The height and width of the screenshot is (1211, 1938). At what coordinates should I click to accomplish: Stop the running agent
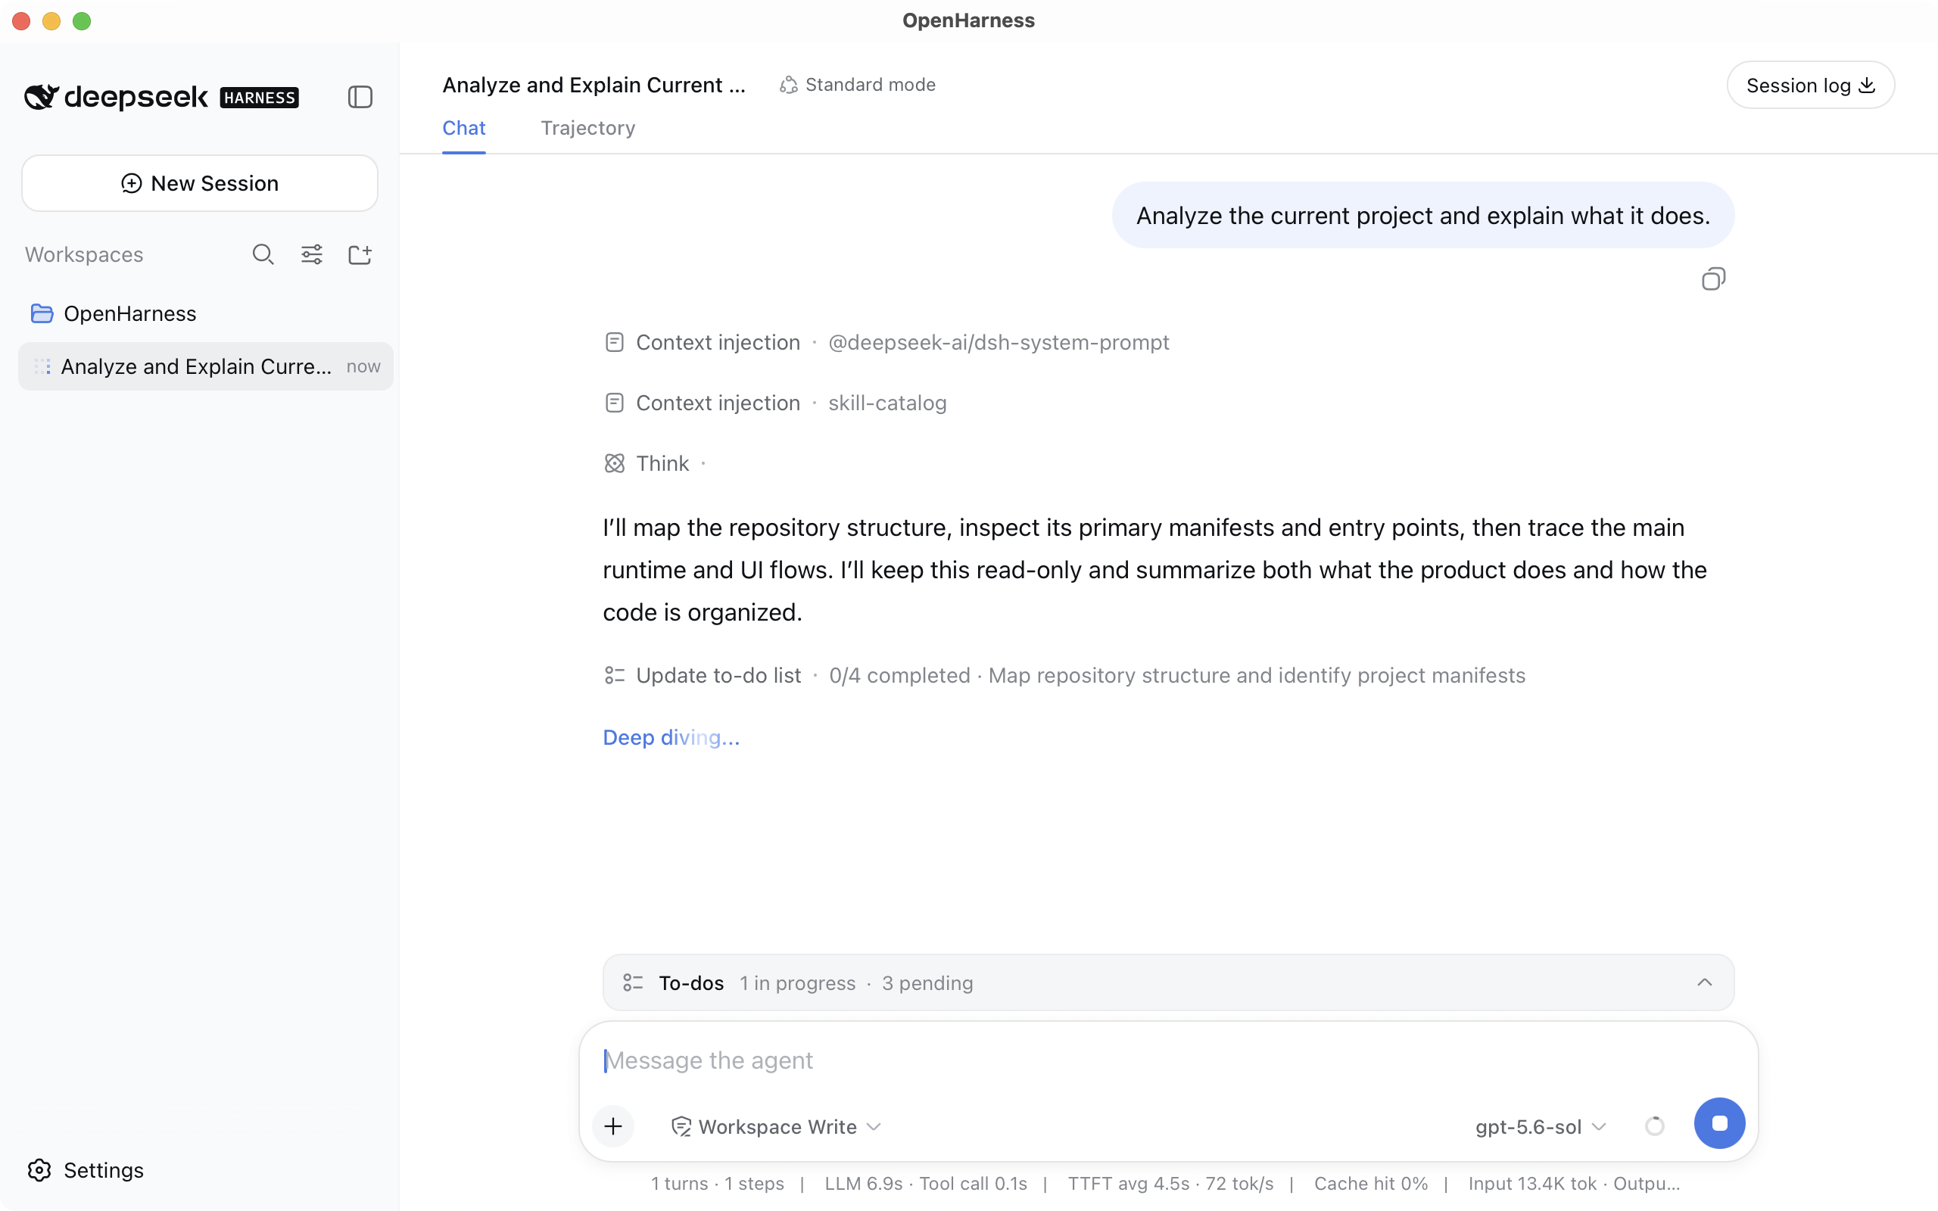1719,1124
